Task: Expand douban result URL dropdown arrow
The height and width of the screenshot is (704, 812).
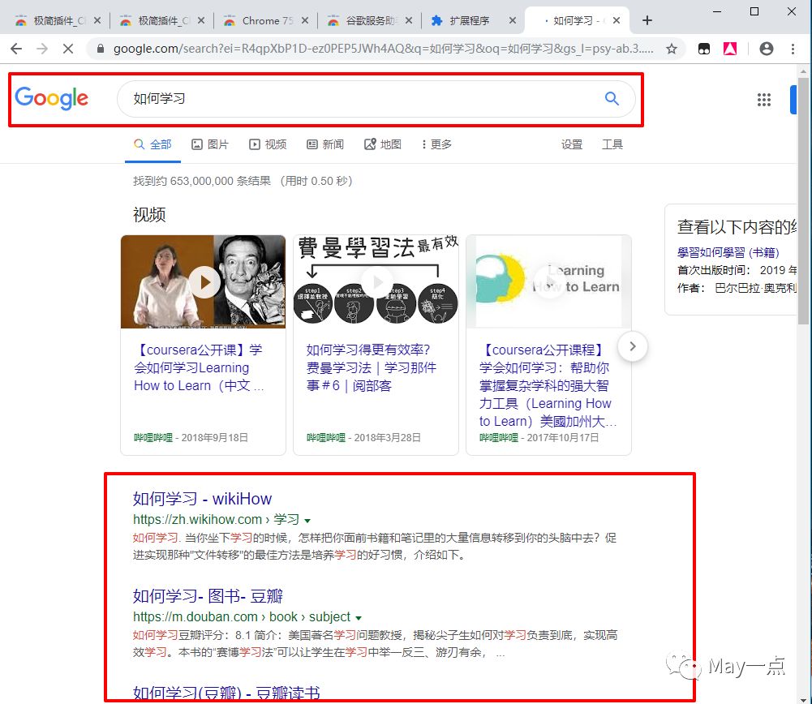Action: click(359, 617)
